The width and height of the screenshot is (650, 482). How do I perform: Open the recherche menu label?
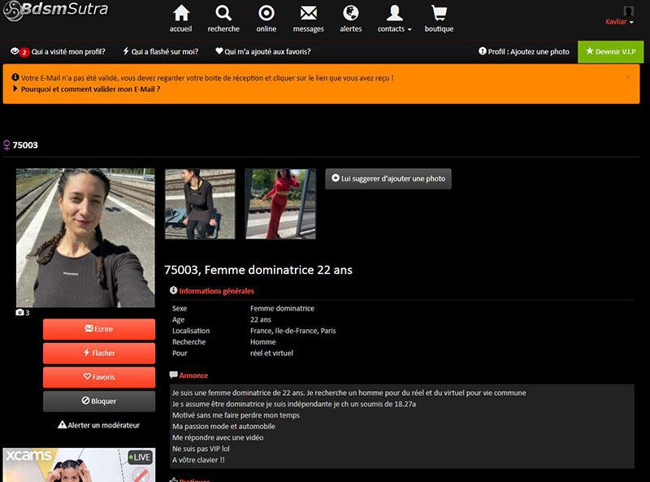coord(223,28)
